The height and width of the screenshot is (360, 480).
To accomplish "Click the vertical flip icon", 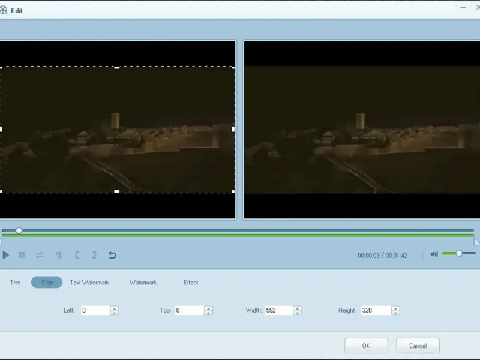I will pyautogui.click(x=58, y=255).
